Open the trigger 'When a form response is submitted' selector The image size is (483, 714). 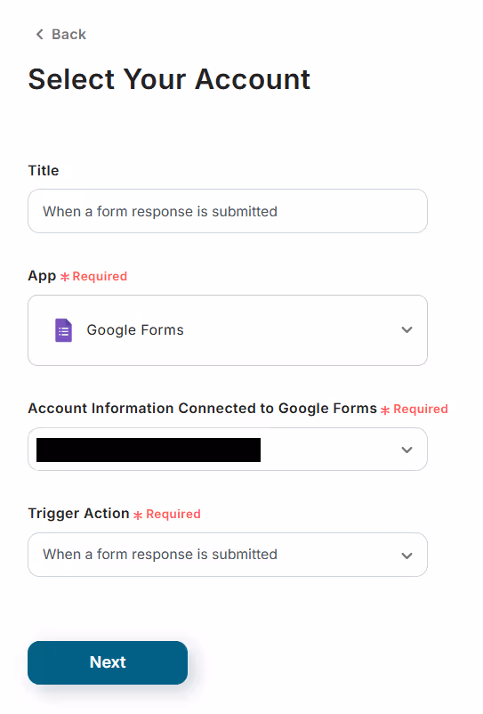click(228, 555)
